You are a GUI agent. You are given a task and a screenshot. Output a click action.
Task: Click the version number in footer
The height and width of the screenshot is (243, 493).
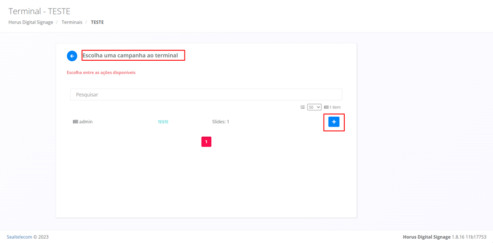click(x=469, y=237)
